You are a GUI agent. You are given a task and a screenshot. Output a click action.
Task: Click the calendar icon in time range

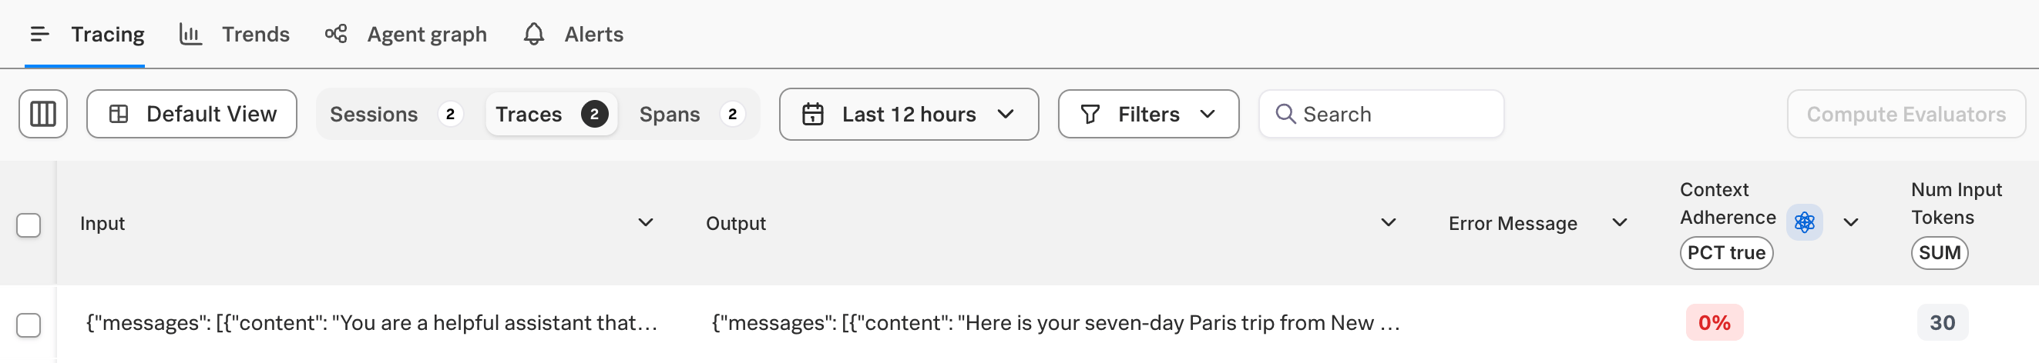(x=813, y=115)
